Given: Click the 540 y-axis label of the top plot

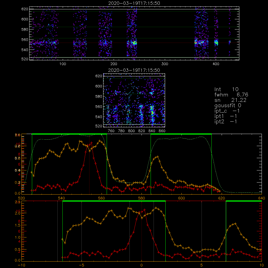Looking at the screenshot, I should pyautogui.click(x=25, y=50).
